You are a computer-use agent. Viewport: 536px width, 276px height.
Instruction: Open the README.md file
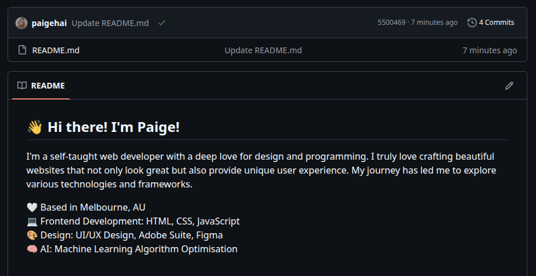pyautogui.click(x=56, y=50)
